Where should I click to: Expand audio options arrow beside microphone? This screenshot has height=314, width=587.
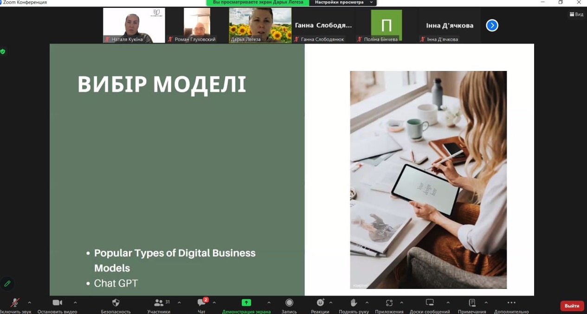click(30, 302)
